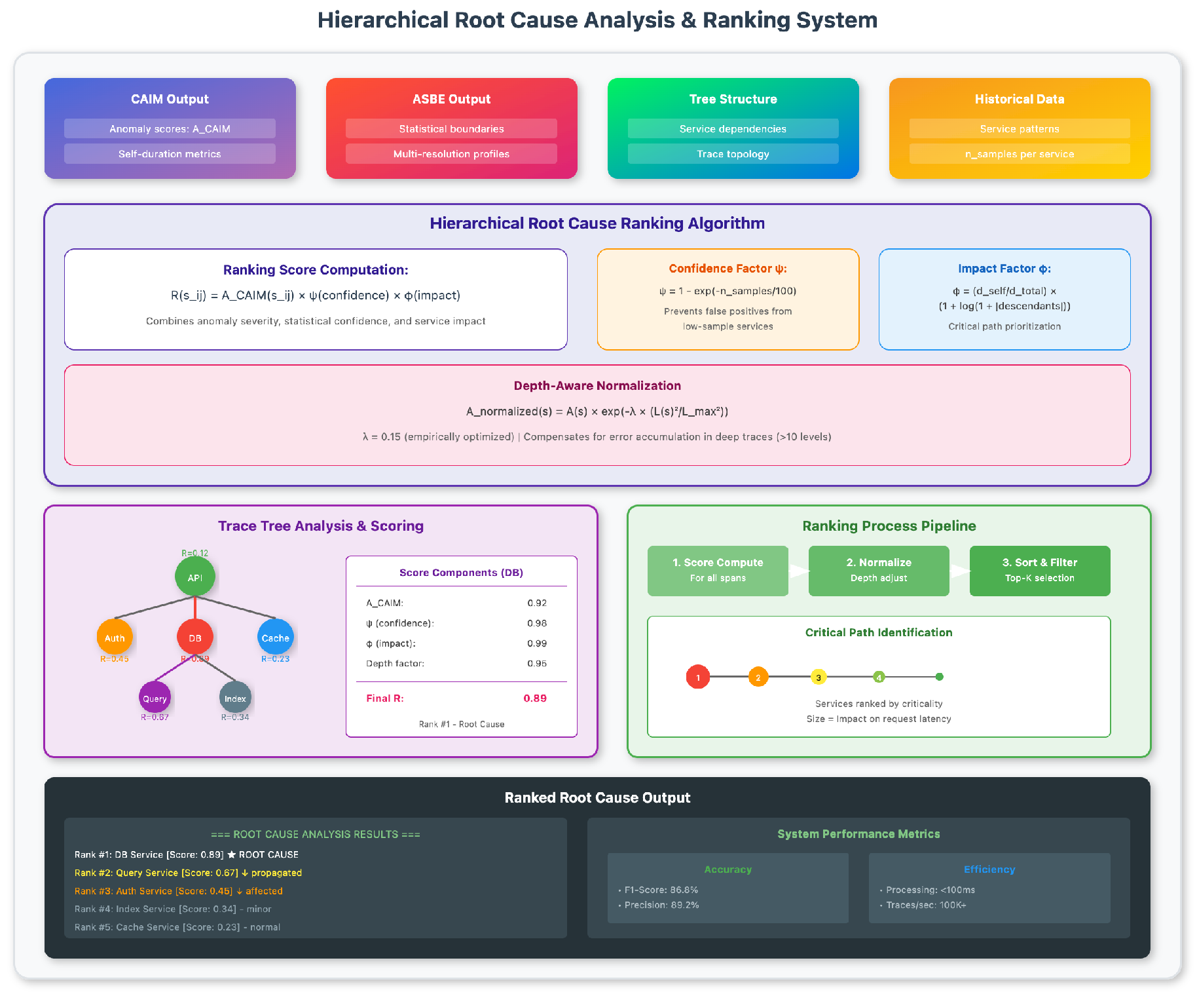Select the Normalize pipeline step

tap(878, 570)
